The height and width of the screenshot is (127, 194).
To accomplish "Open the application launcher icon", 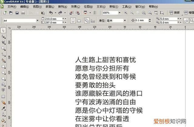I will (85, 13).
